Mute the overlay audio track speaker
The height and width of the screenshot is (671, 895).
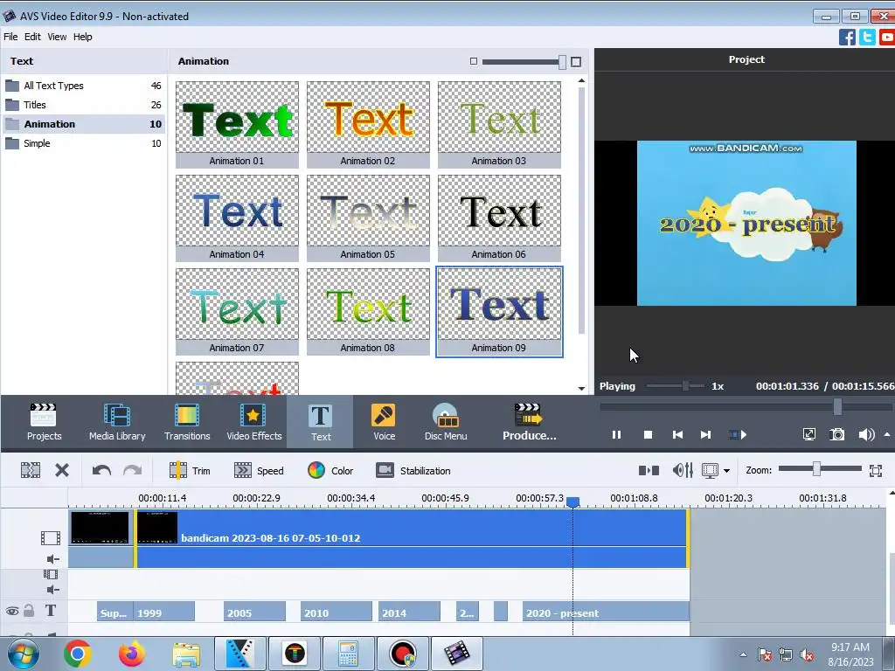[x=53, y=590]
